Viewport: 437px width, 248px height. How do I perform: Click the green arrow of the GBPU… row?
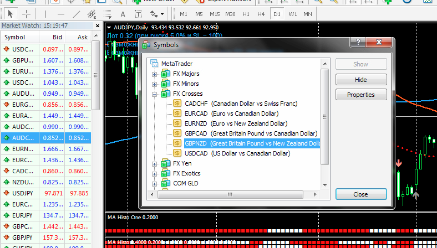7,60
